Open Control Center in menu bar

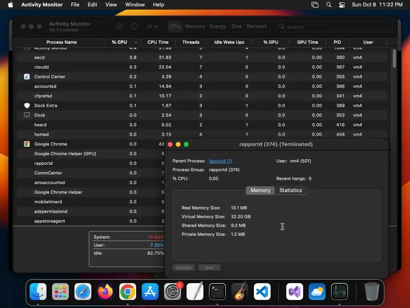342,5
